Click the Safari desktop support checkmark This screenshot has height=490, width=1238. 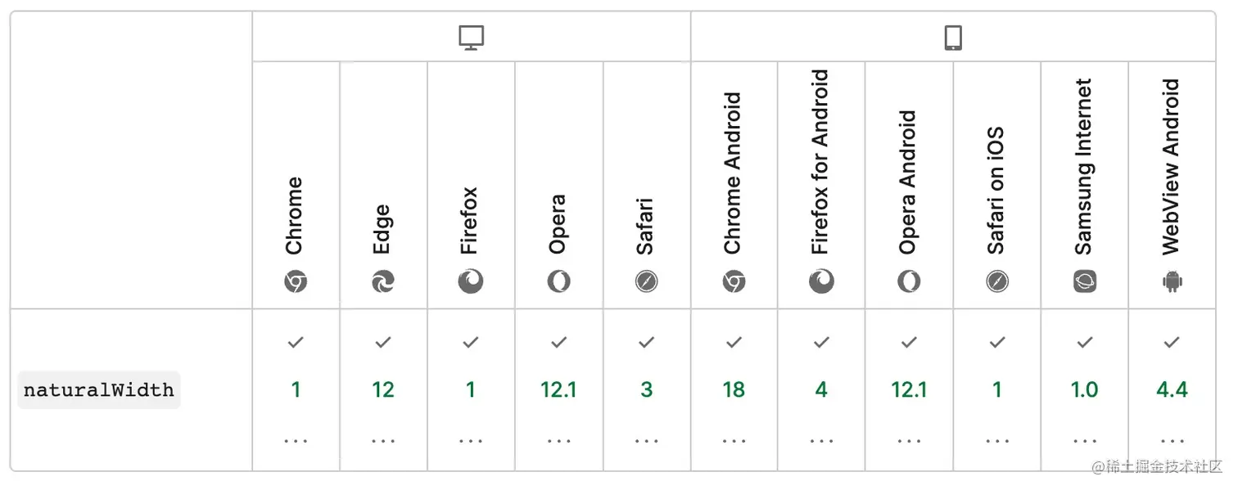(646, 343)
